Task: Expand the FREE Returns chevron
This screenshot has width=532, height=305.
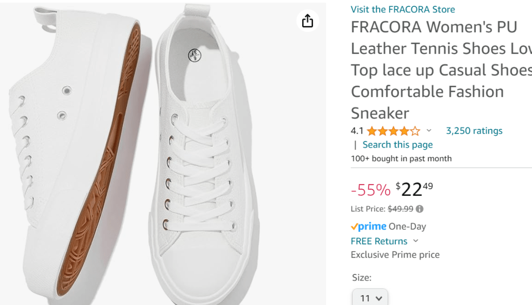Action: pyautogui.click(x=416, y=241)
